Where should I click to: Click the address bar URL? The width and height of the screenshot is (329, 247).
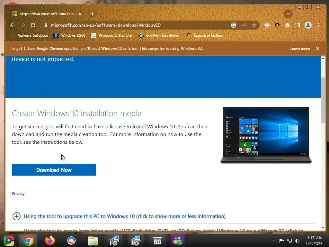pos(106,25)
